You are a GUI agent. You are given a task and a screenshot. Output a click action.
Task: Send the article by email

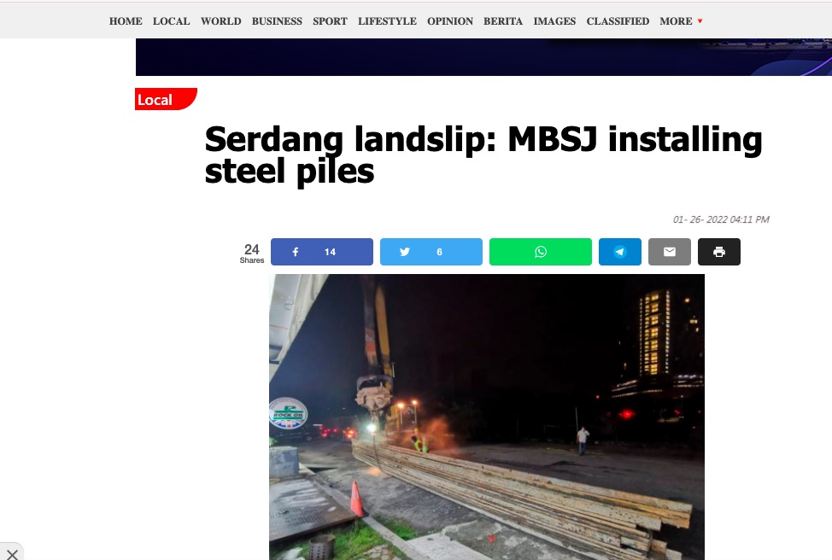670,252
